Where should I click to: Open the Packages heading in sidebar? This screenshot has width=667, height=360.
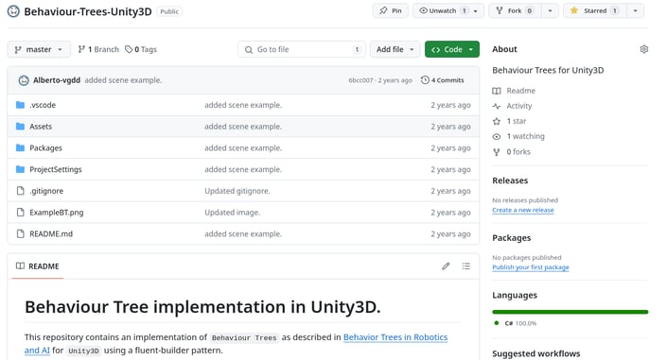pos(511,237)
